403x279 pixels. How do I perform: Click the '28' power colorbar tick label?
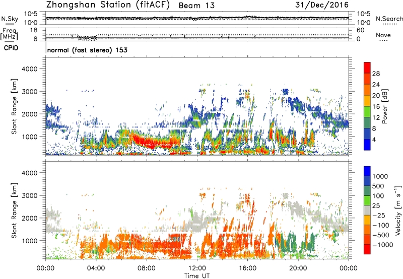click(x=376, y=74)
